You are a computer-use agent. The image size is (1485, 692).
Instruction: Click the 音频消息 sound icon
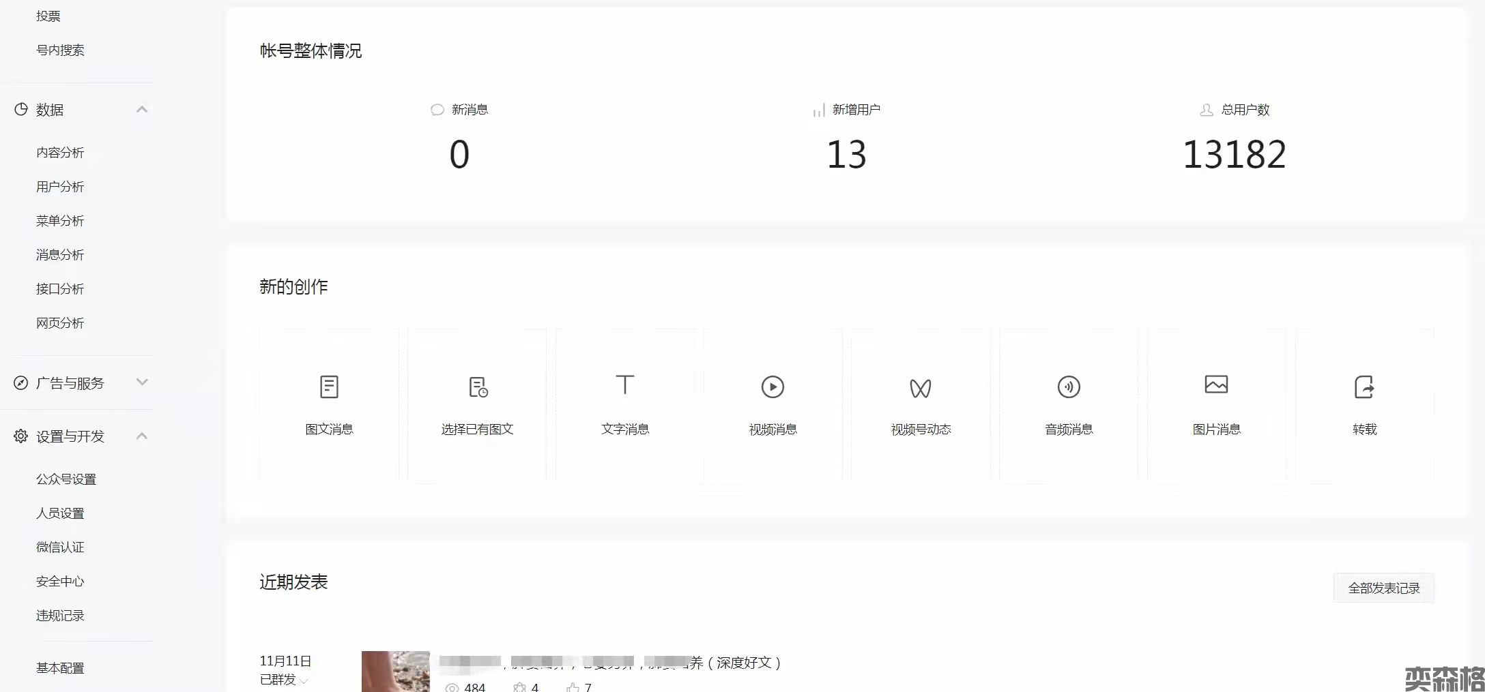(1069, 387)
